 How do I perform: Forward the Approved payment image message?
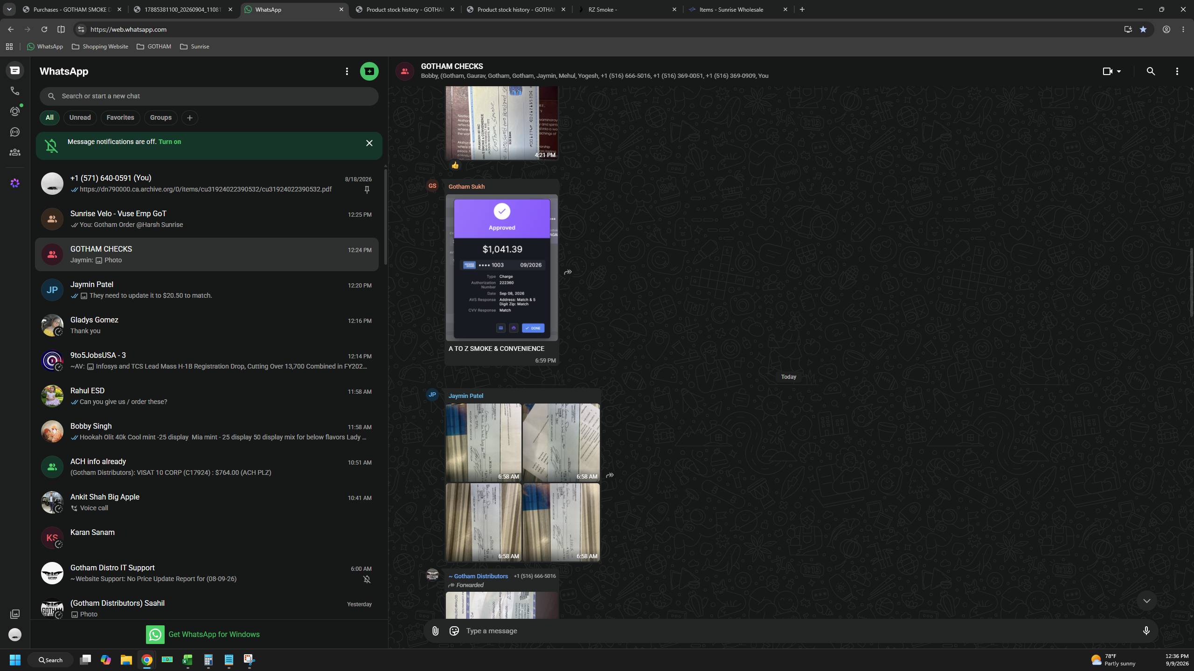pos(568,272)
